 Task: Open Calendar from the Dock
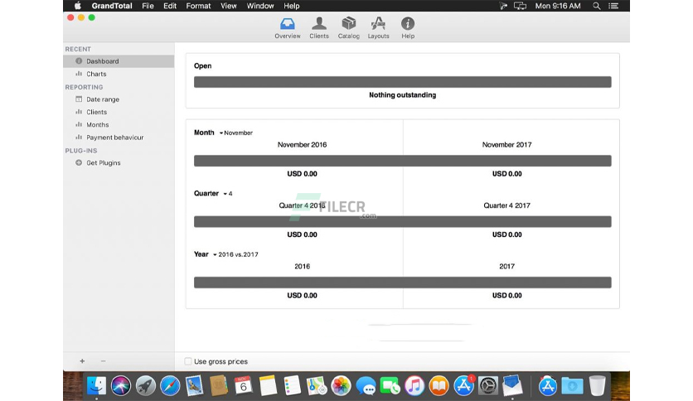(243, 386)
